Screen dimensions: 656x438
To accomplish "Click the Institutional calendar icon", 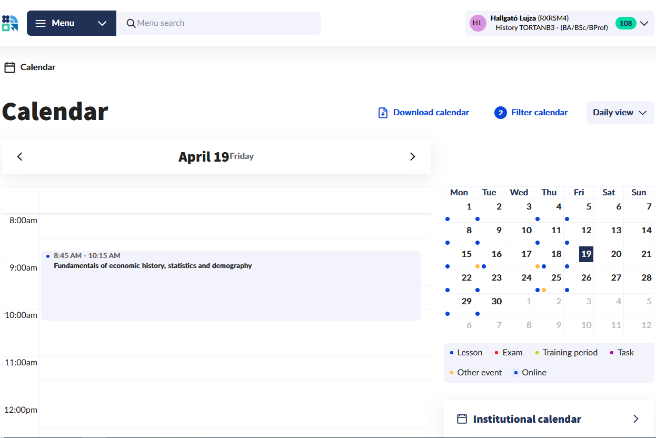I will coord(462,419).
